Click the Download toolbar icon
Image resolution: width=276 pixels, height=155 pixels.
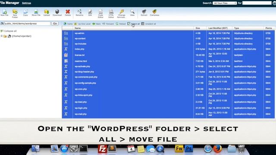click(57, 13)
